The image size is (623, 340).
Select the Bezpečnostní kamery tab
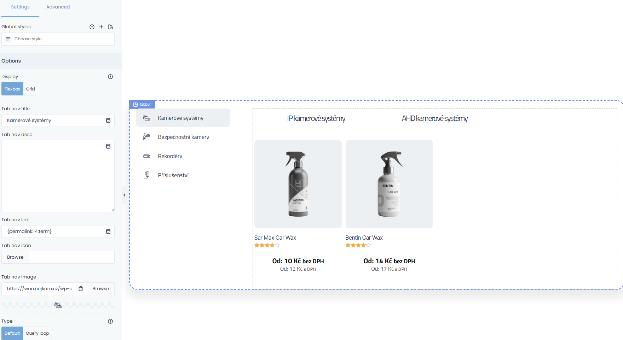click(183, 137)
